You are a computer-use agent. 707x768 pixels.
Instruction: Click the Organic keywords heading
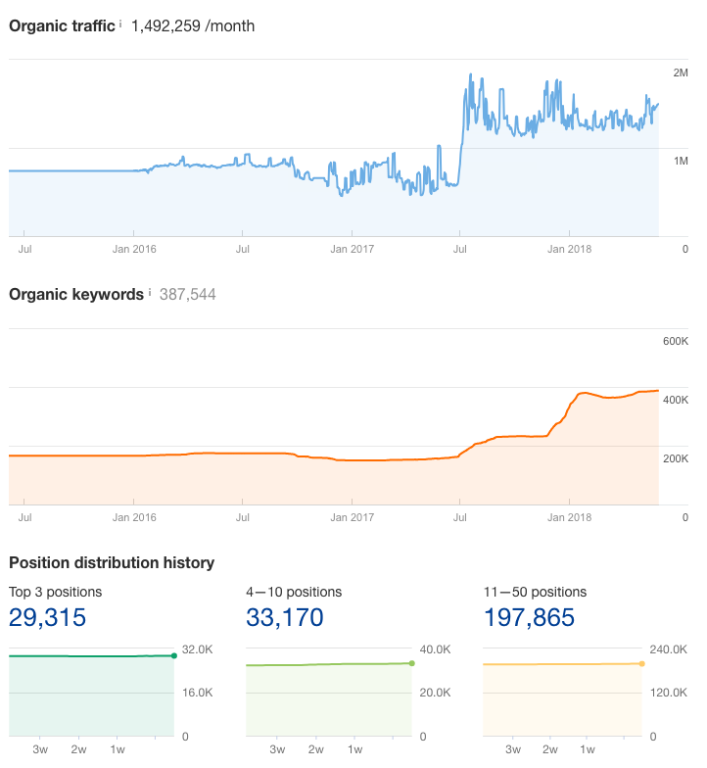click(76, 294)
